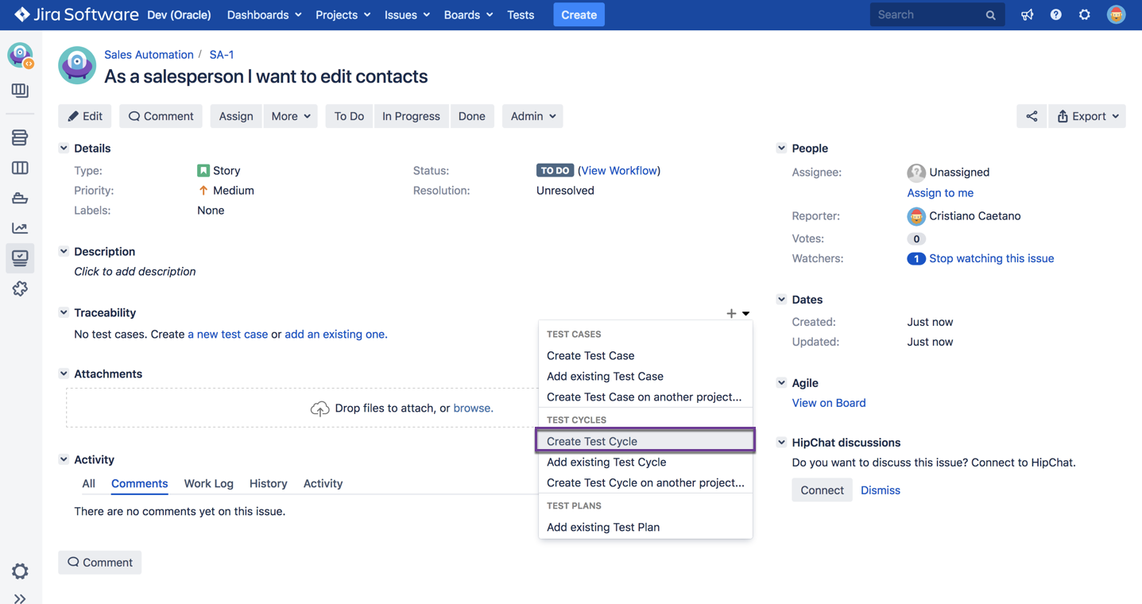Select Create Test Cycle from the menu
Viewport: 1142px width, 604px height.
[591, 441]
